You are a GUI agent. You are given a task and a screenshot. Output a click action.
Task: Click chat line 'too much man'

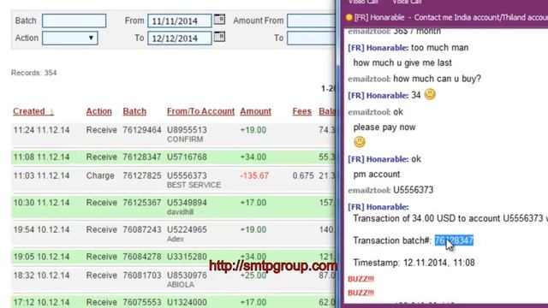coord(439,48)
